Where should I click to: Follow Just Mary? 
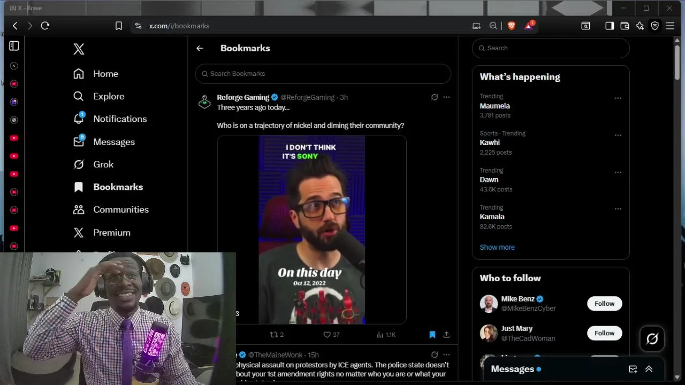coord(604,333)
